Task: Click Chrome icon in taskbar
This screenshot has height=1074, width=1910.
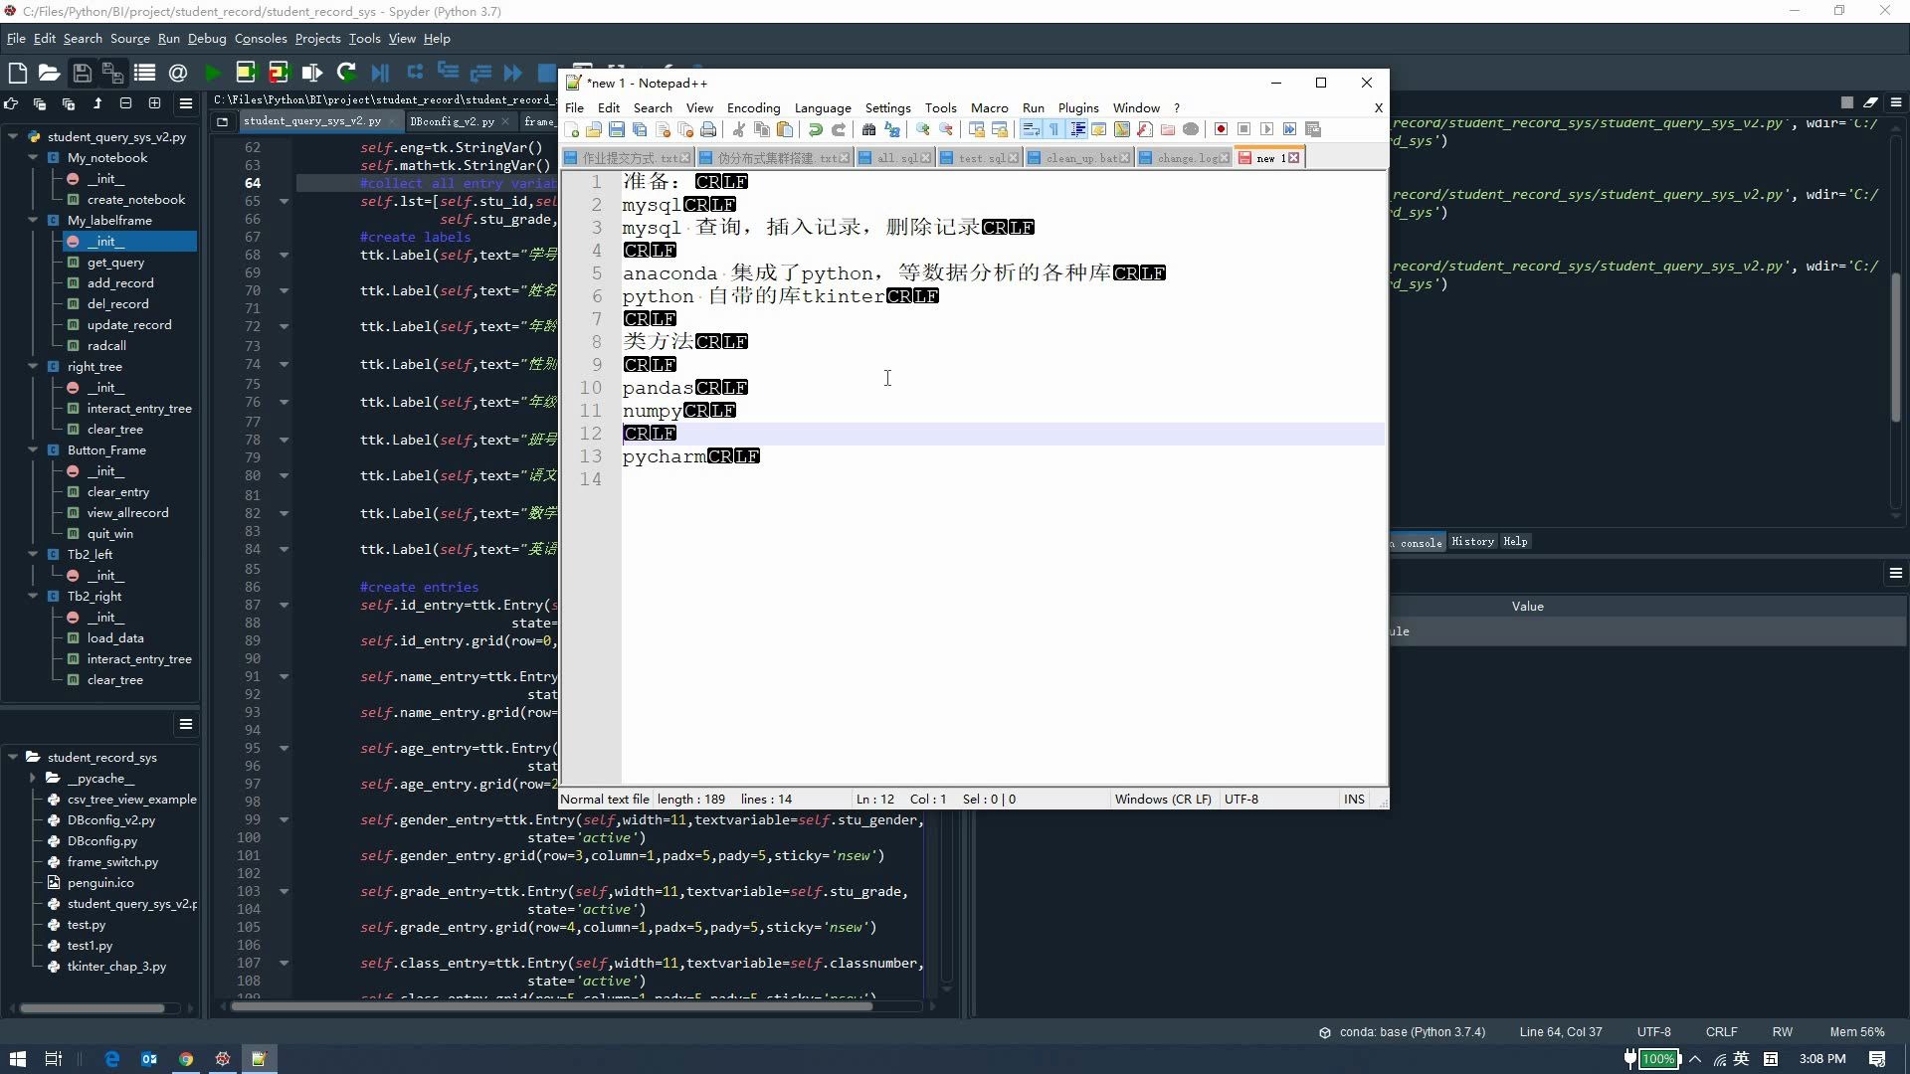Action: [x=186, y=1059]
